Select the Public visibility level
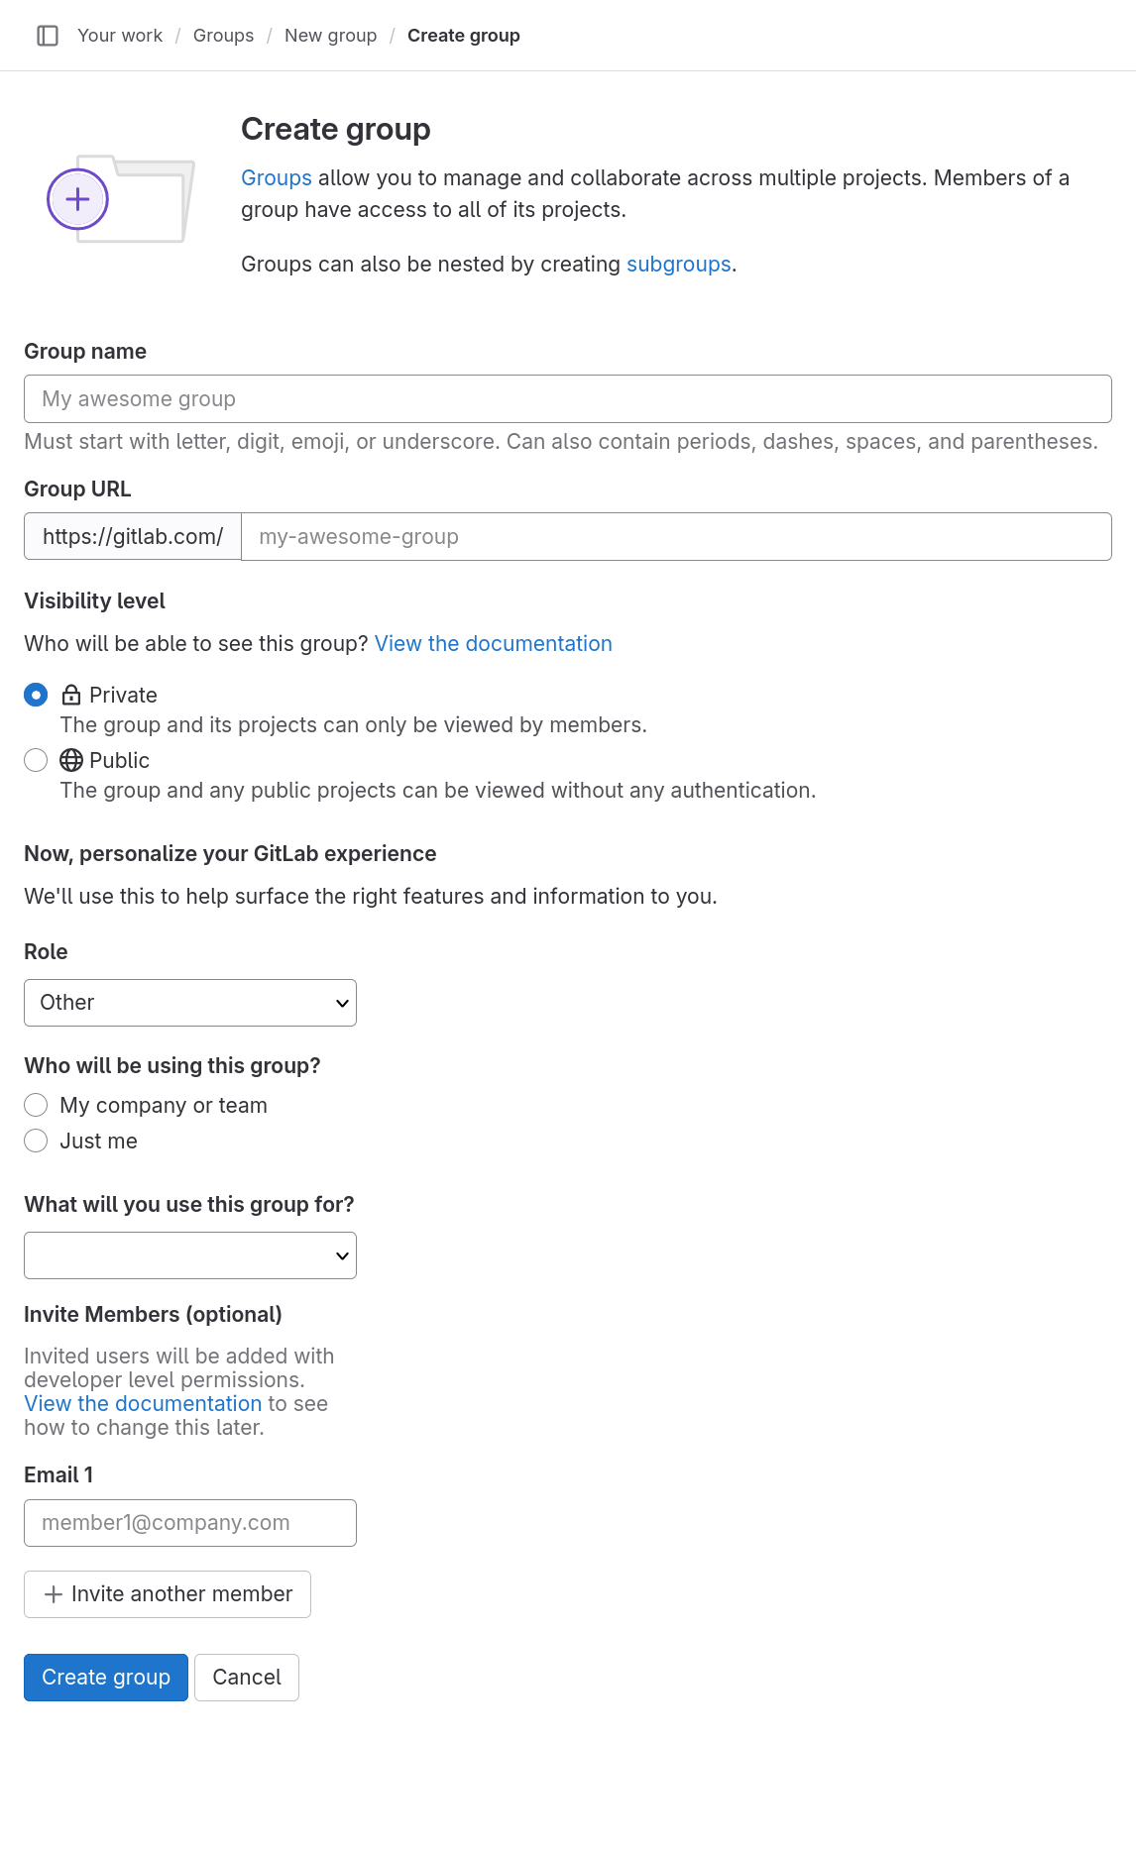 (x=36, y=760)
